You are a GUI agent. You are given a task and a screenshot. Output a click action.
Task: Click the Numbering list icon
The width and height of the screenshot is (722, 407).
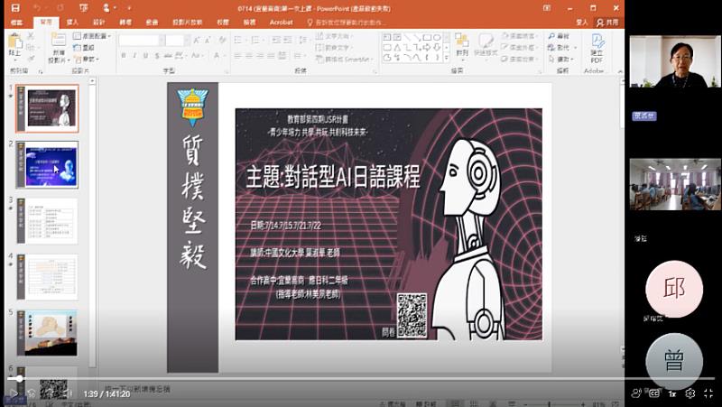click(256, 41)
